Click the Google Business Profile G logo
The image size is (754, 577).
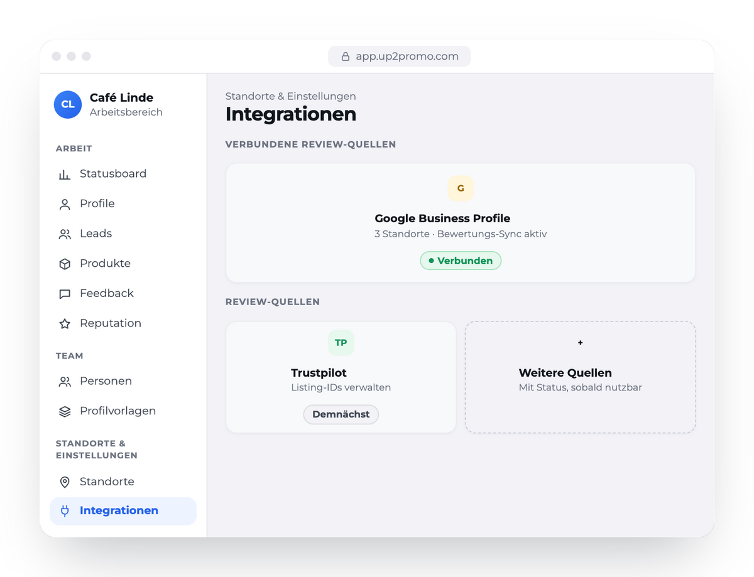461,188
